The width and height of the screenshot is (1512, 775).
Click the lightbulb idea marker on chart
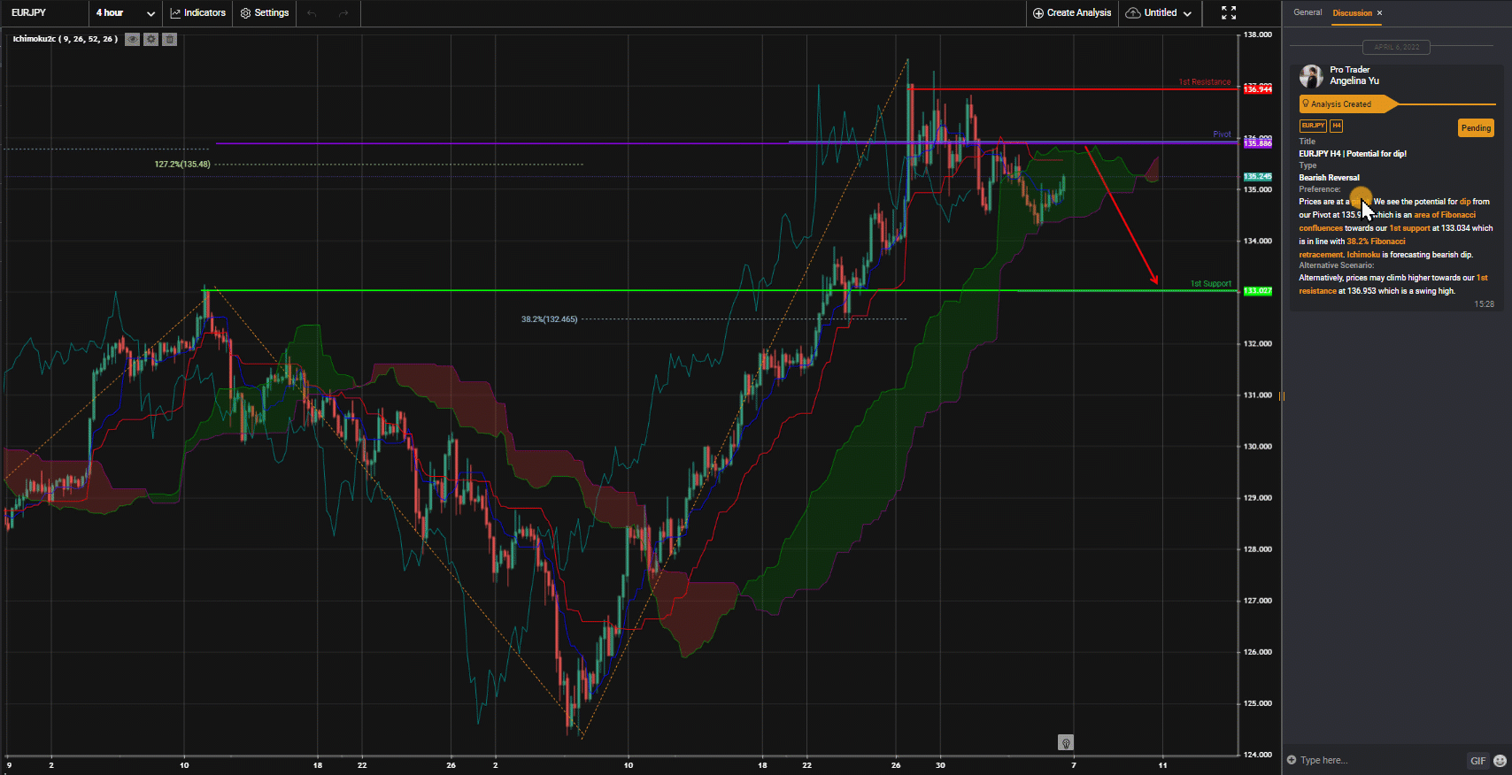[1066, 742]
